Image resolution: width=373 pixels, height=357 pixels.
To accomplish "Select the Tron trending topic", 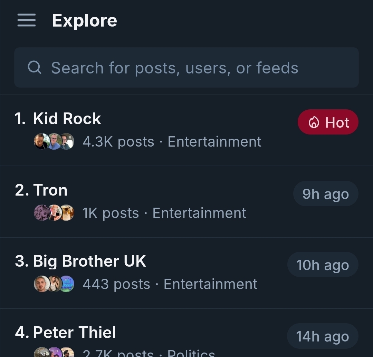I will 50,190.
